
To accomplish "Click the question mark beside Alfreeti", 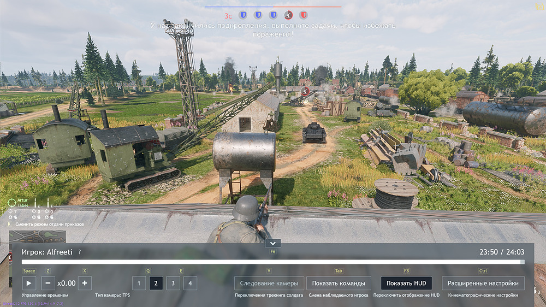I will pyautogui.click(x=80, y=252).
